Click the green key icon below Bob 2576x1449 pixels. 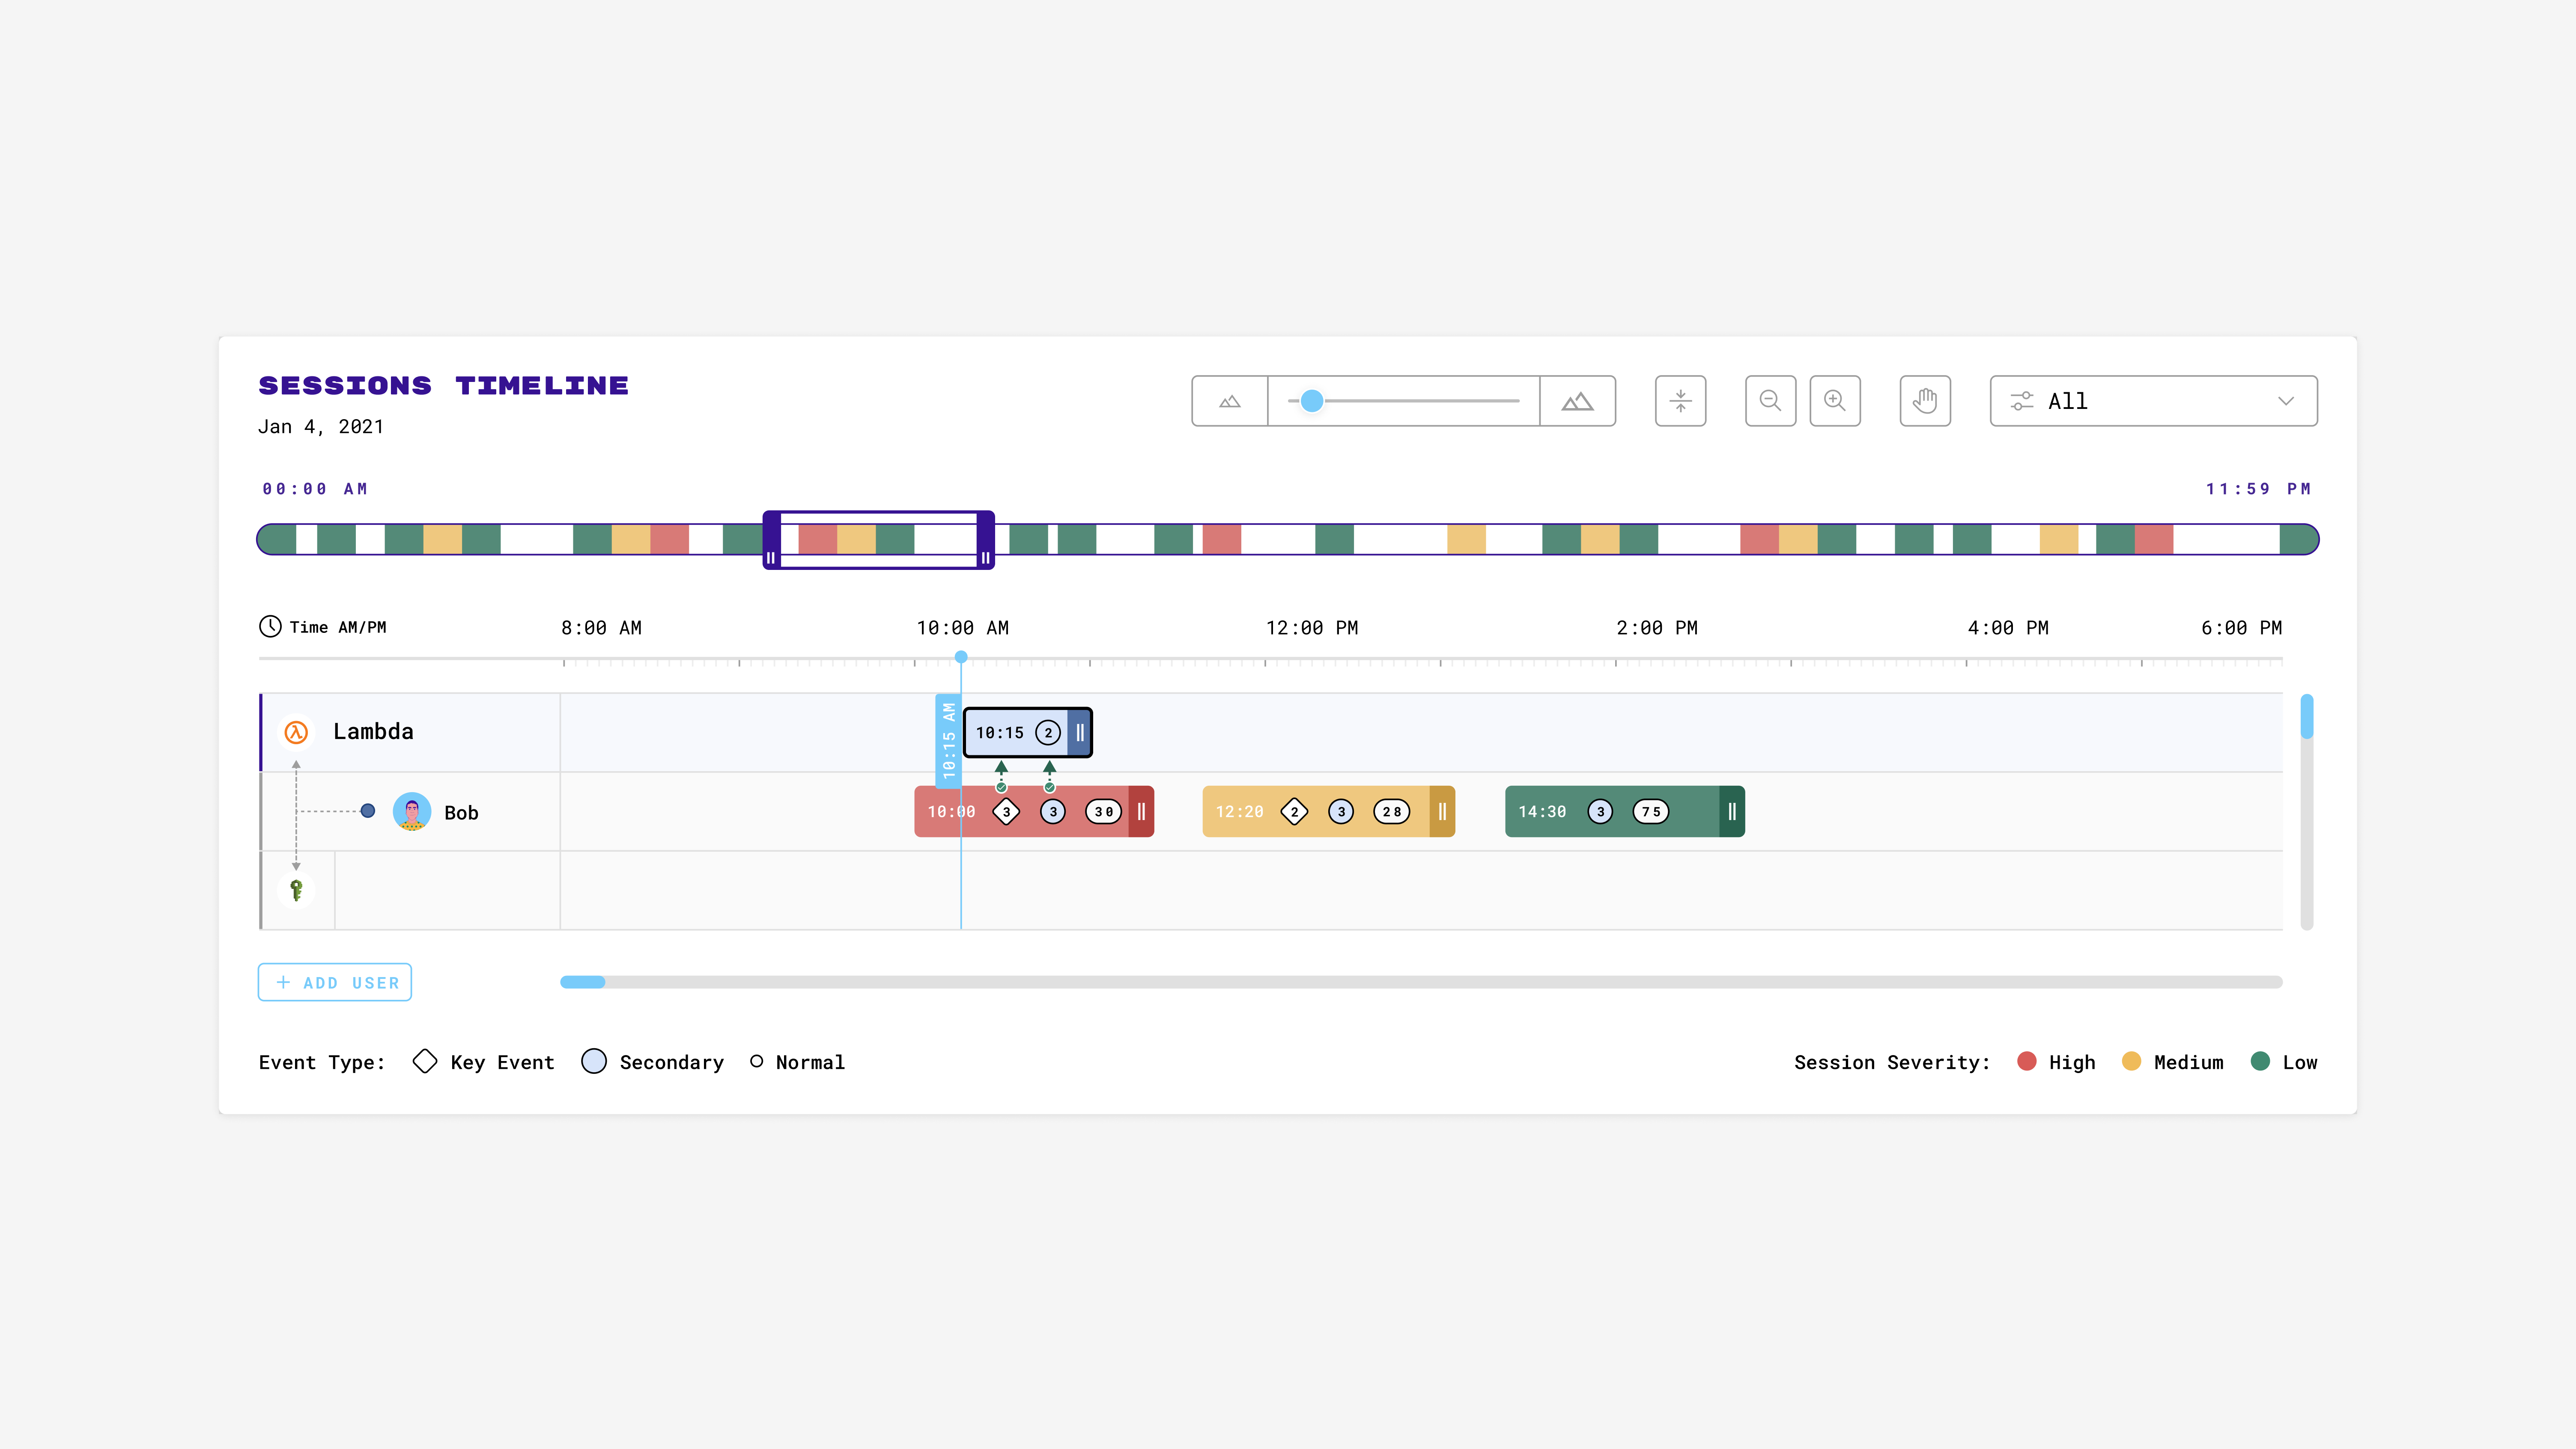tap(296, 890)
